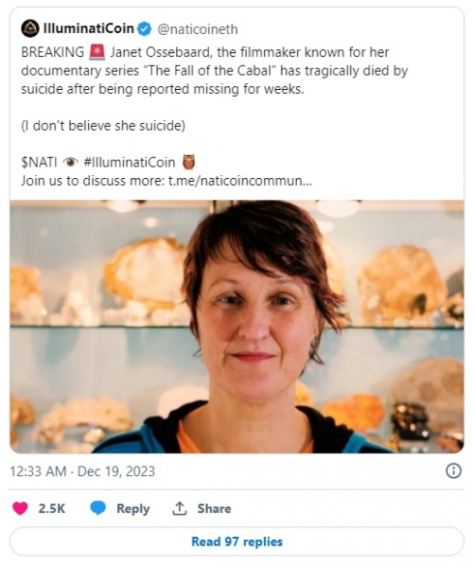Open Read 97 replies
Screen dimensions: 473x568
coord(236,541)
